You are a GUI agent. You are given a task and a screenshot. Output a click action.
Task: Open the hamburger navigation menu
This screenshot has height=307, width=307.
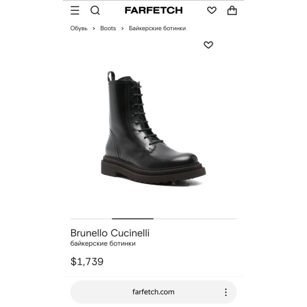point(75,10)
